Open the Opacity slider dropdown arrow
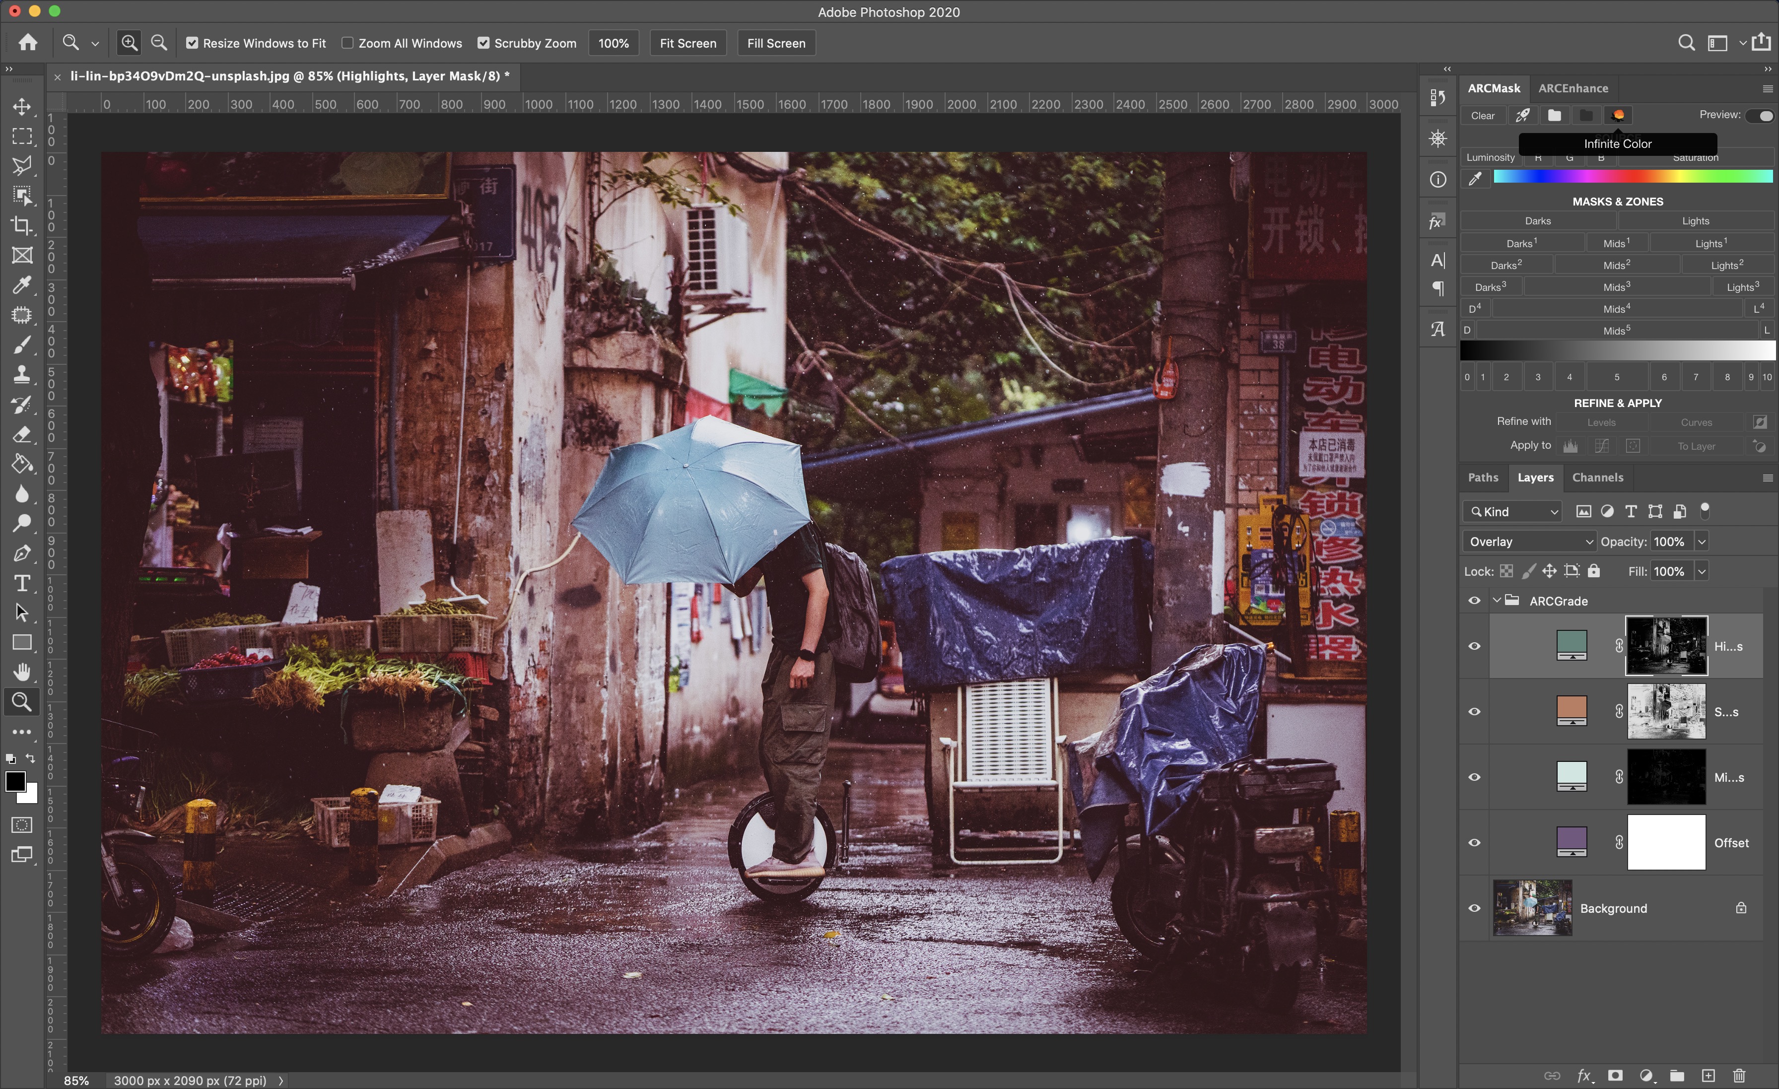 pyautogui.click(x=1702, y=542)
